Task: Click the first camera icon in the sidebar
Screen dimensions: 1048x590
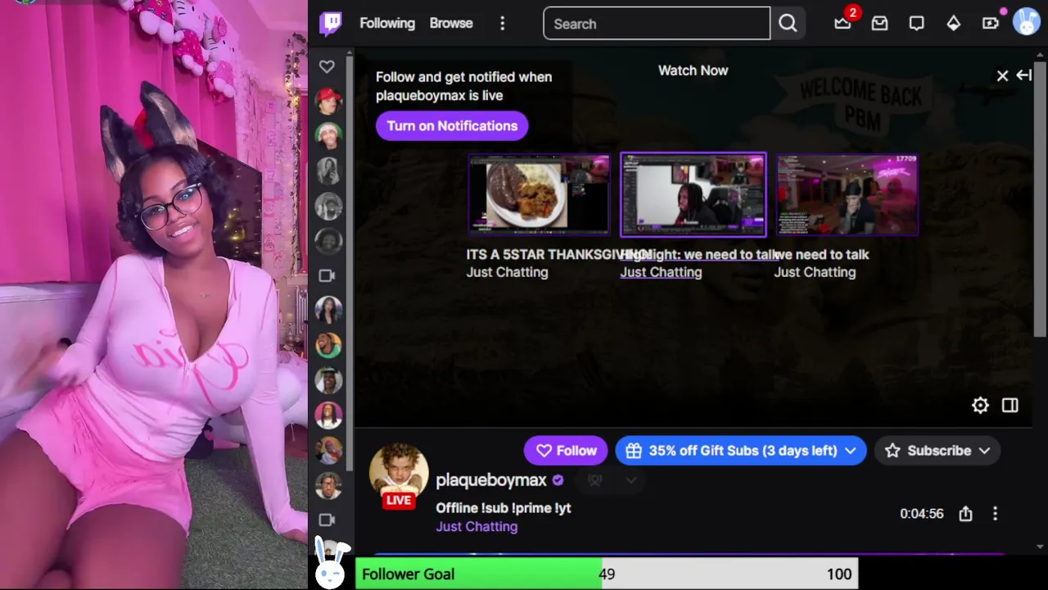Action: (327, 275)
